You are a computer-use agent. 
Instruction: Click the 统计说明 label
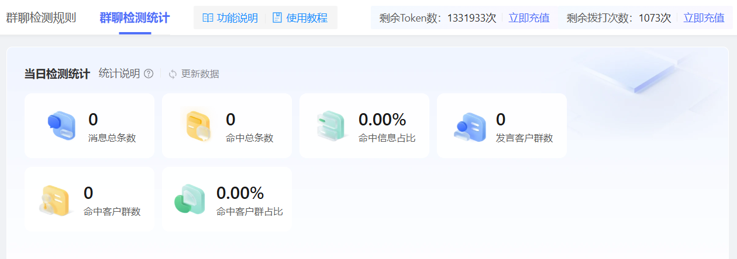pyautogui.click(x=119, y=73)
